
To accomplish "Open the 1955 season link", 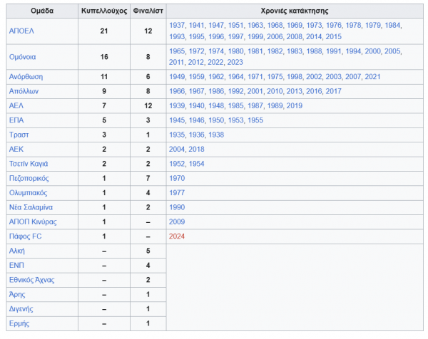I will (255, 120).
